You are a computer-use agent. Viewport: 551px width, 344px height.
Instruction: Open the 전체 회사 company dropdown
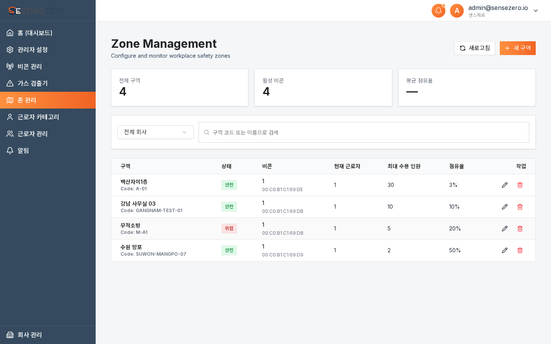155,132
